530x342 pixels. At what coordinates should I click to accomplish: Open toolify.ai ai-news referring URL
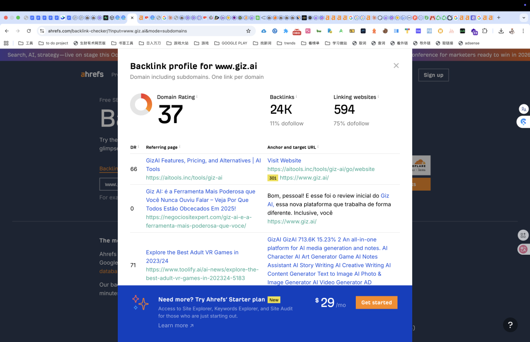tap(202, 274)
